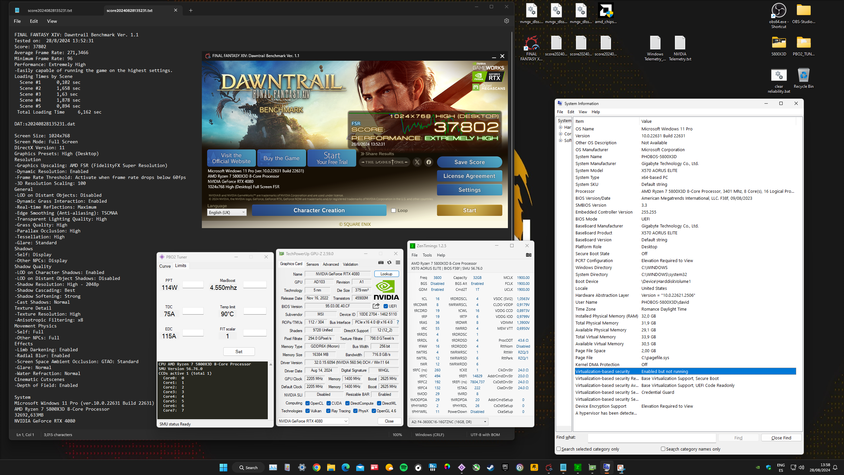
Task: Select the 5800X3D folder on desktop
Action: pyautogui.click(x=779, y=46)
